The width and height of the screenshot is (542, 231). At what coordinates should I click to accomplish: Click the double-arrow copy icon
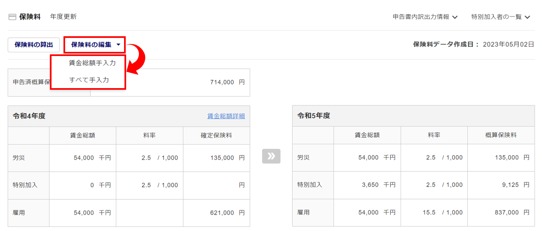click(271, 156)
